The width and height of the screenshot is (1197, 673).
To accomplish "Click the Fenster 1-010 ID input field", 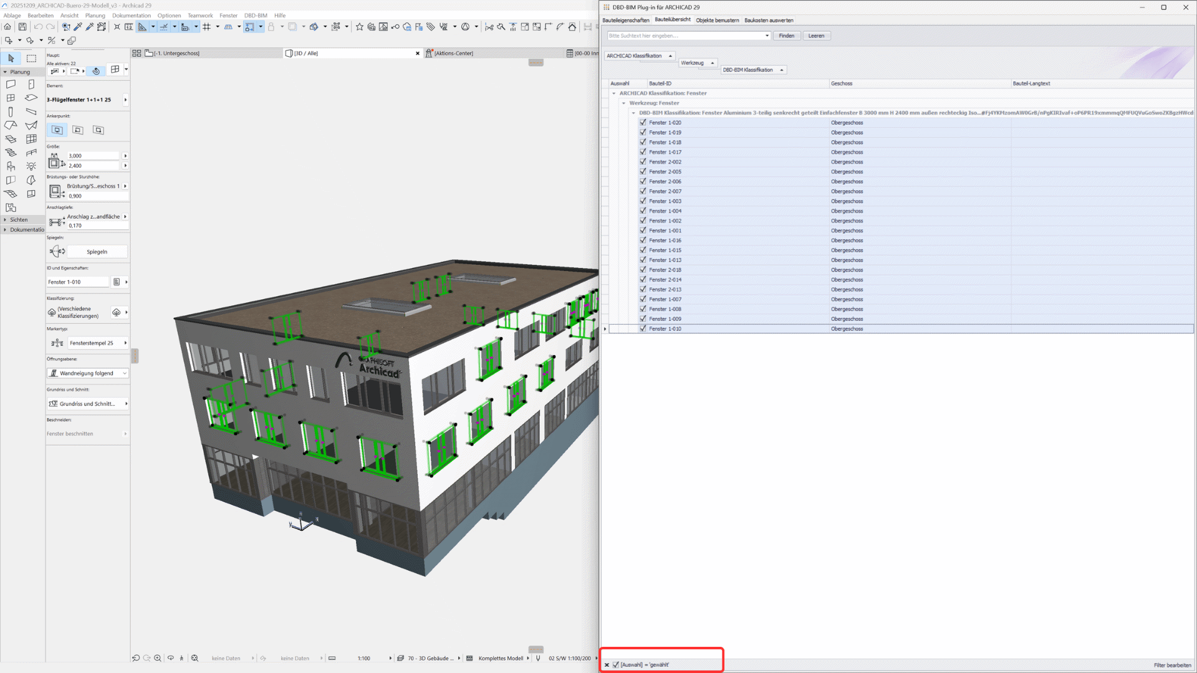I will 78,282.
